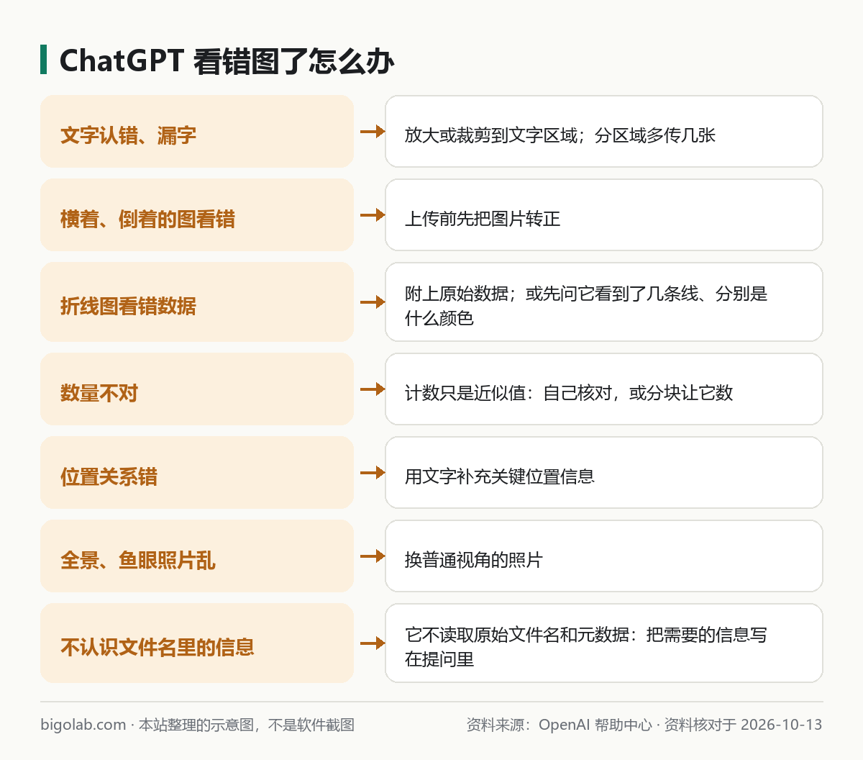Select the "横着、倒着的图看错" card
Viewport: 863px width, 760px height.
(197, 214)
